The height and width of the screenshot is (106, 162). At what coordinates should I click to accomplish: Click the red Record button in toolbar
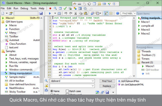coord(50,8)
